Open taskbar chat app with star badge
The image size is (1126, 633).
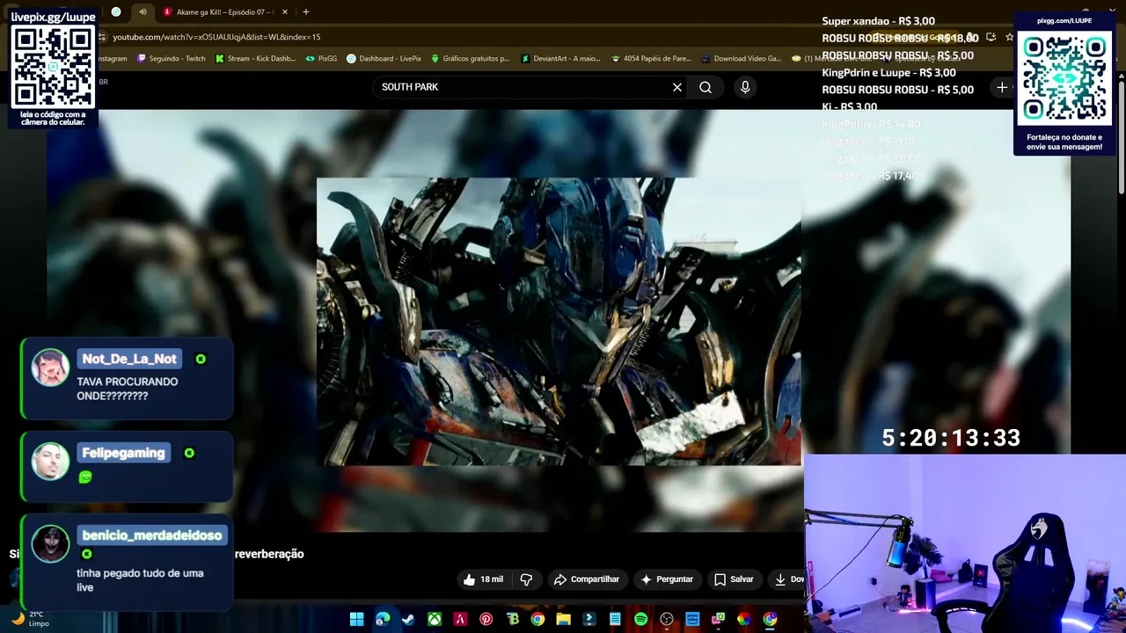pyautogui.click(x=718, y=619)
